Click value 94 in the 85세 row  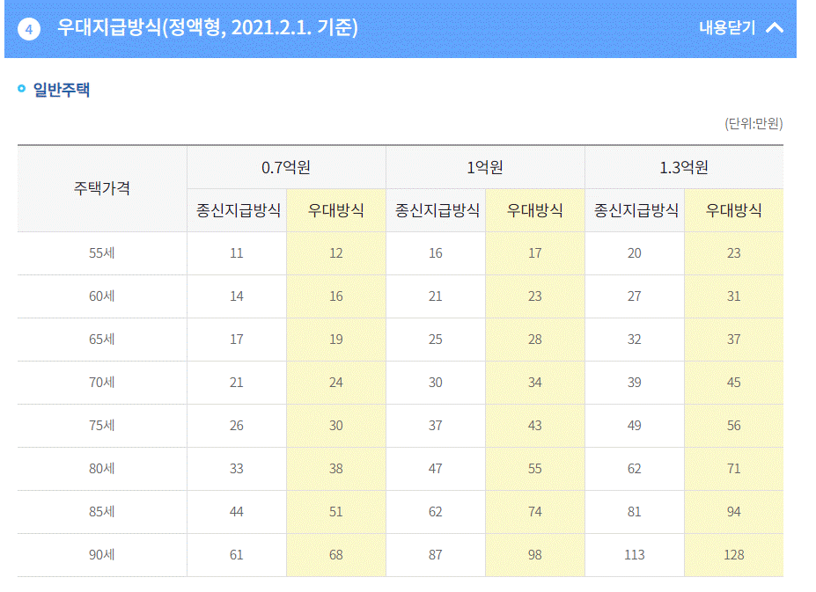[x=734, y=512]
